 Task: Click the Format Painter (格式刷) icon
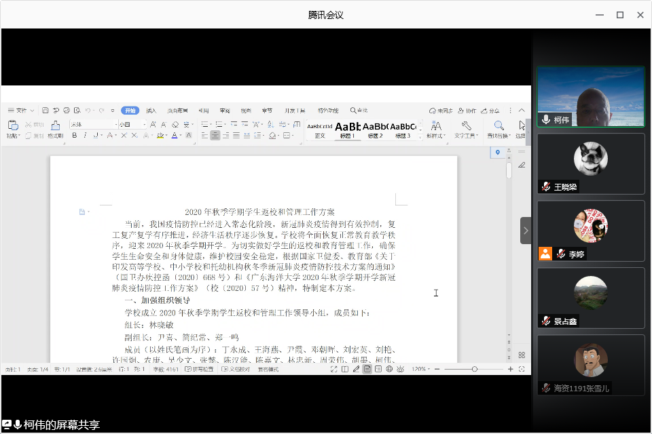(x=55, y=127)
